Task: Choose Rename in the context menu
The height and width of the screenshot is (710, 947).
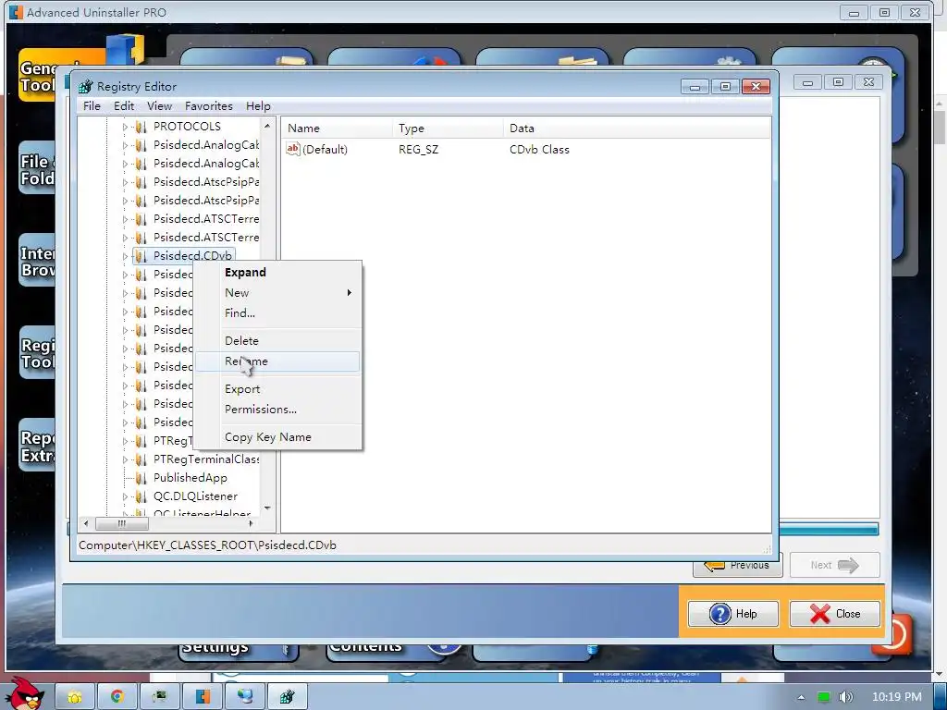Action: (x=277, y=361)
